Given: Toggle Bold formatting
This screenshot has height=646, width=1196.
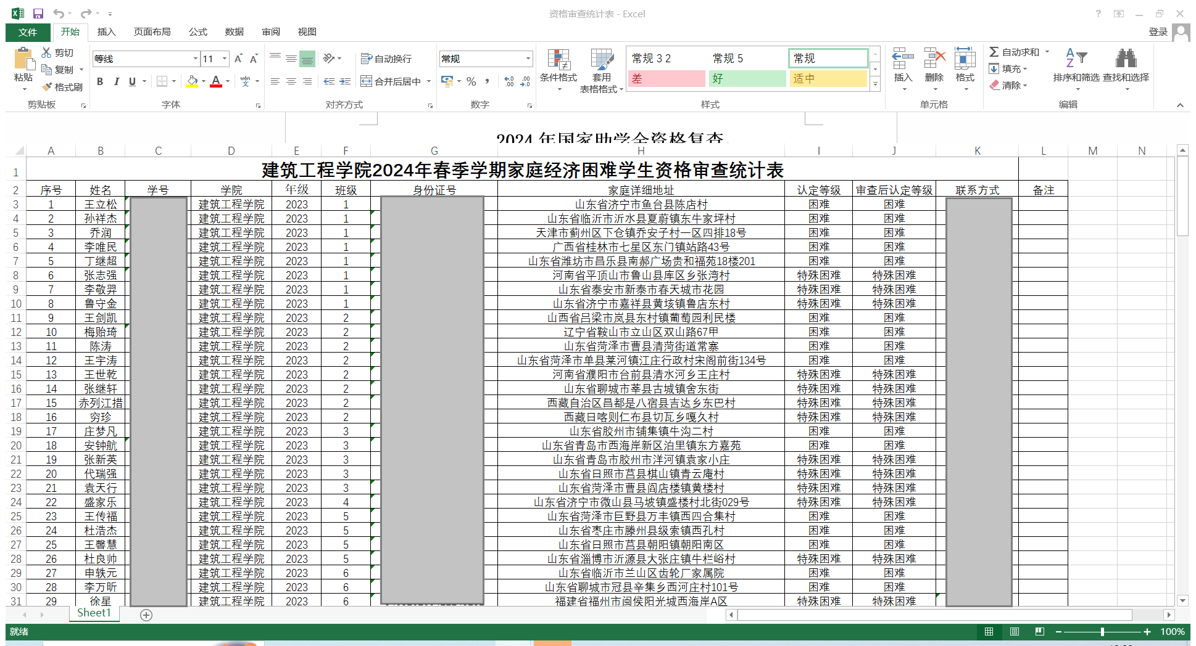Looking at the screenshot, I should [x=100, y=81].
